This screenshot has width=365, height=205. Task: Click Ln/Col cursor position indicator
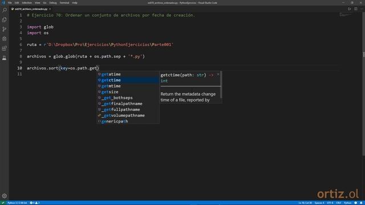(x=305, y=203)
